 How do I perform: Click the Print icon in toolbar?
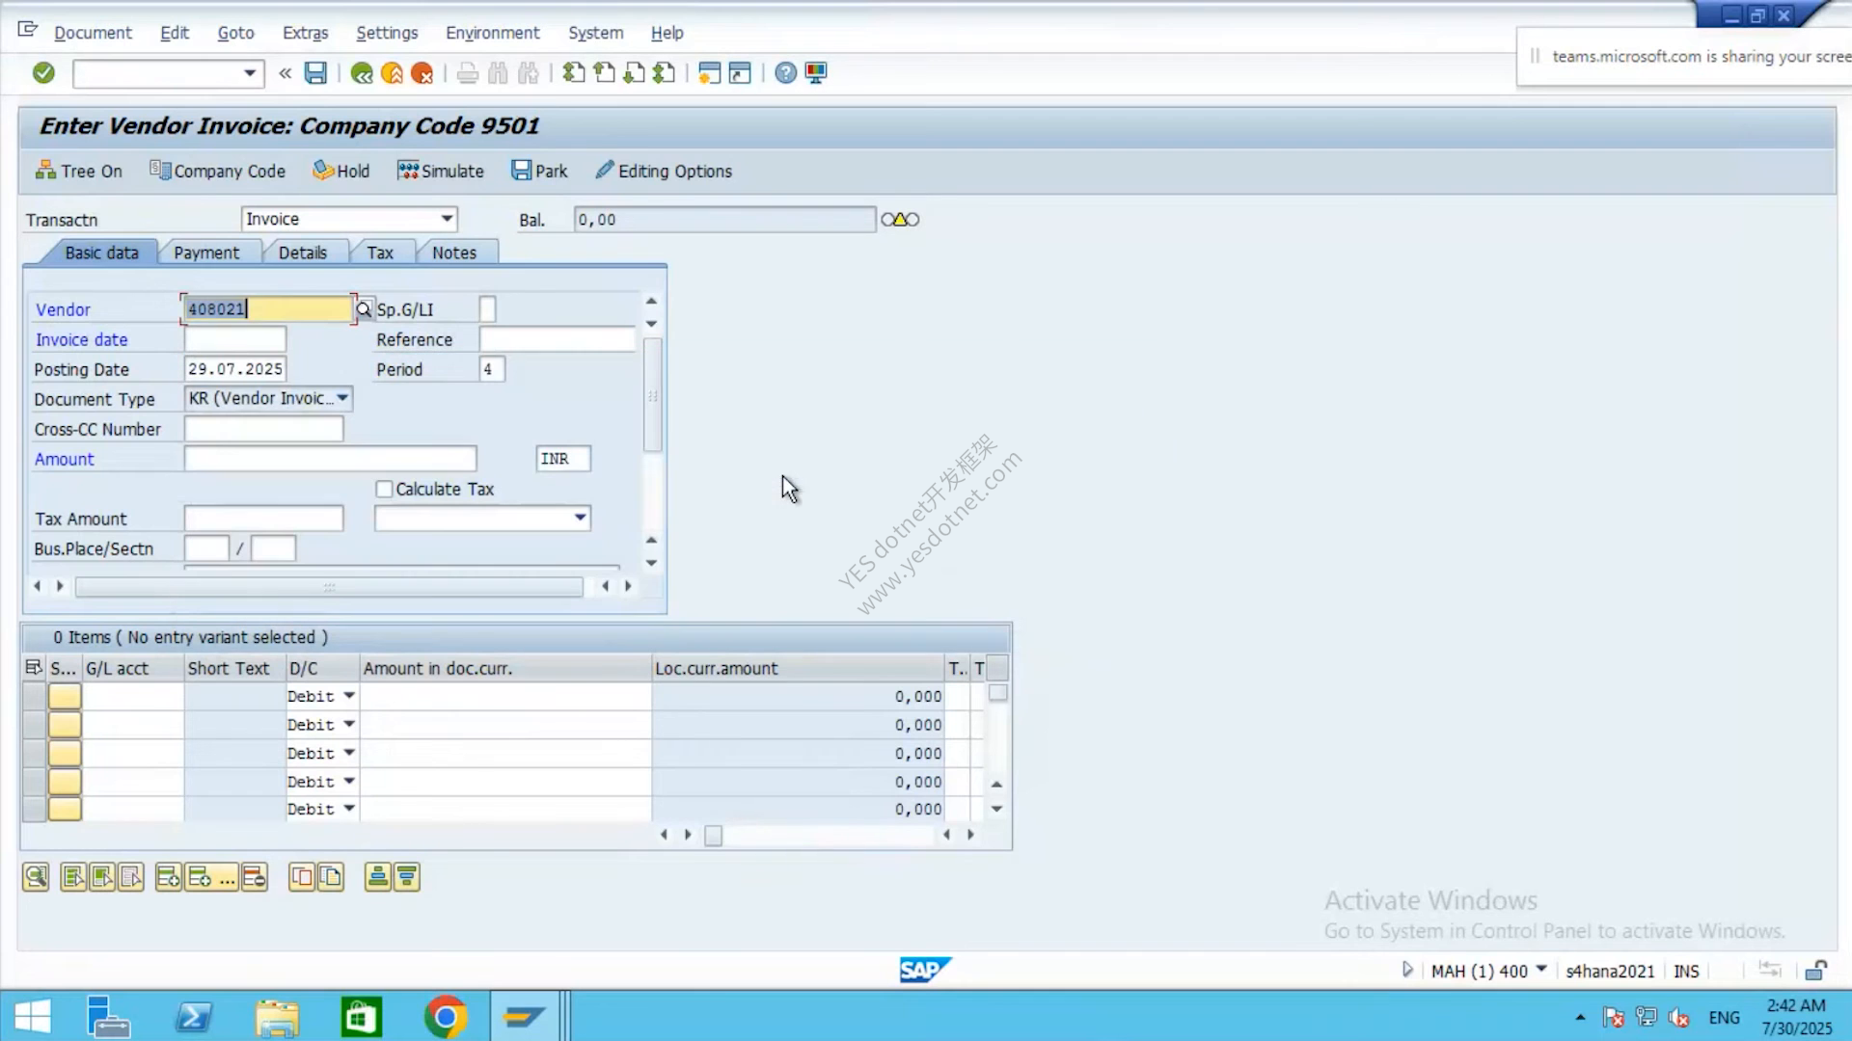[467, 73]
